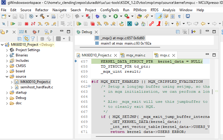The width and height of the screenshot is (223, 140).
Task: Click the Step Return arrow icon
Action: (54, 24)
